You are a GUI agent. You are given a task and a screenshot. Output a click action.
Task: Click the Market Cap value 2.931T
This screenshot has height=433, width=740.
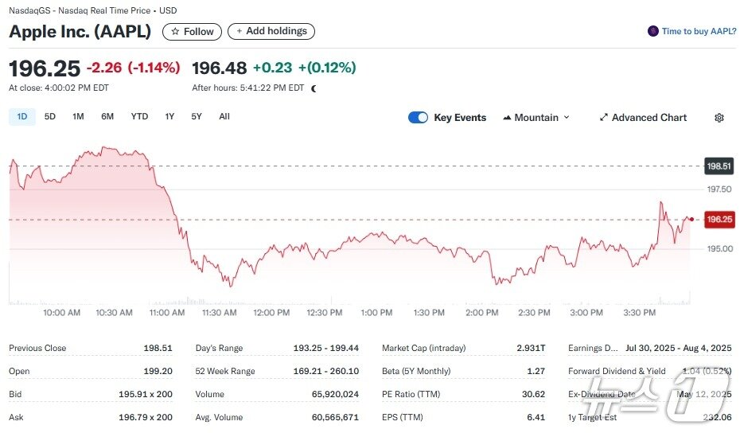tap(531, 348)
